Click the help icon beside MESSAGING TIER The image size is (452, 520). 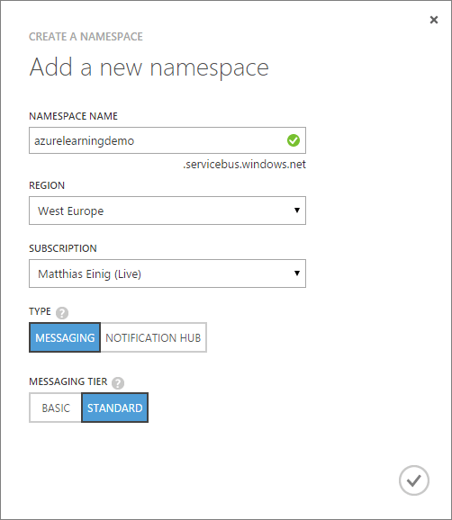(118, 383)
